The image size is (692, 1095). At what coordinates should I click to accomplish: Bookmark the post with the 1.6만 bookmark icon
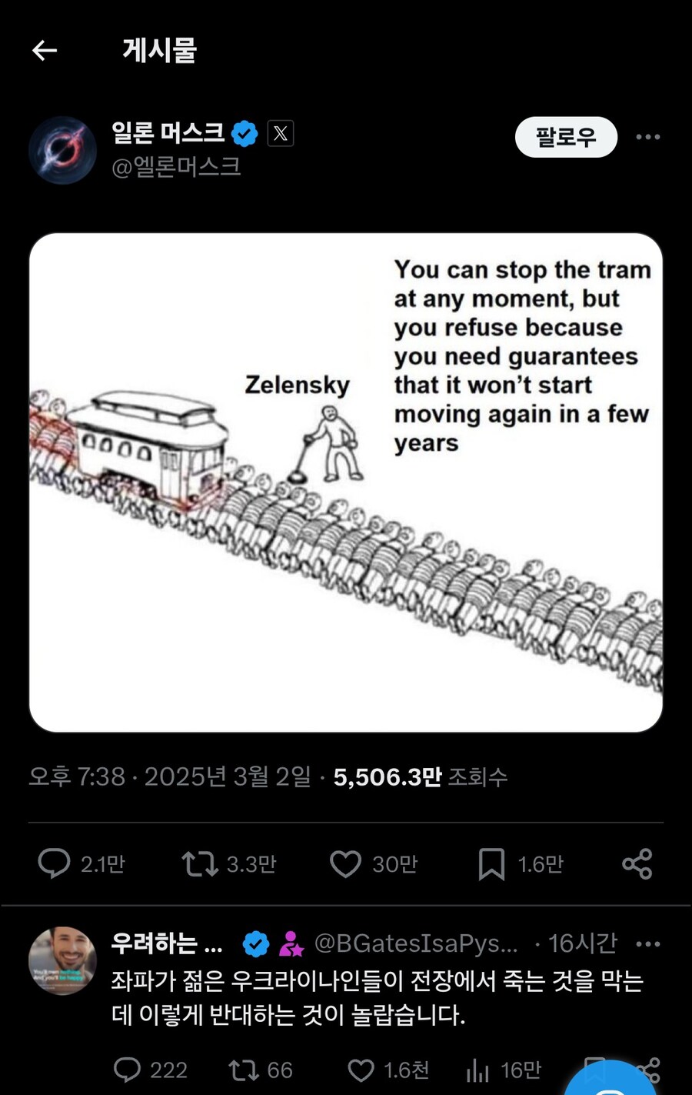[x=491, y=864]
